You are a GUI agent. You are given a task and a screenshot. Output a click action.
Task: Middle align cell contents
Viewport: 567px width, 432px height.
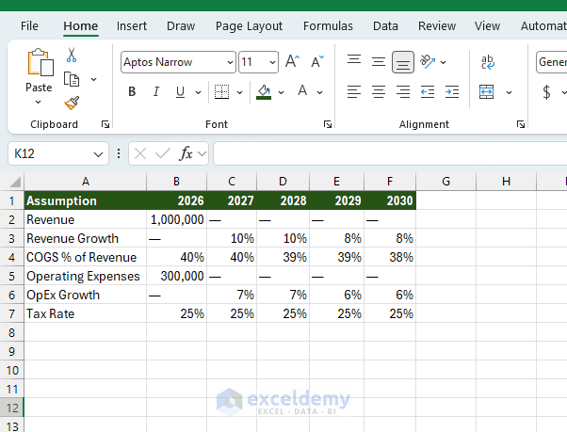click(x=379, y=62)
